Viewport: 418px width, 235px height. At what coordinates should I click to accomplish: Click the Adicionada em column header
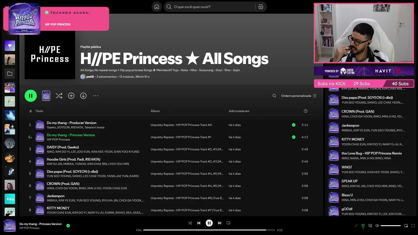tap(239, 111)
